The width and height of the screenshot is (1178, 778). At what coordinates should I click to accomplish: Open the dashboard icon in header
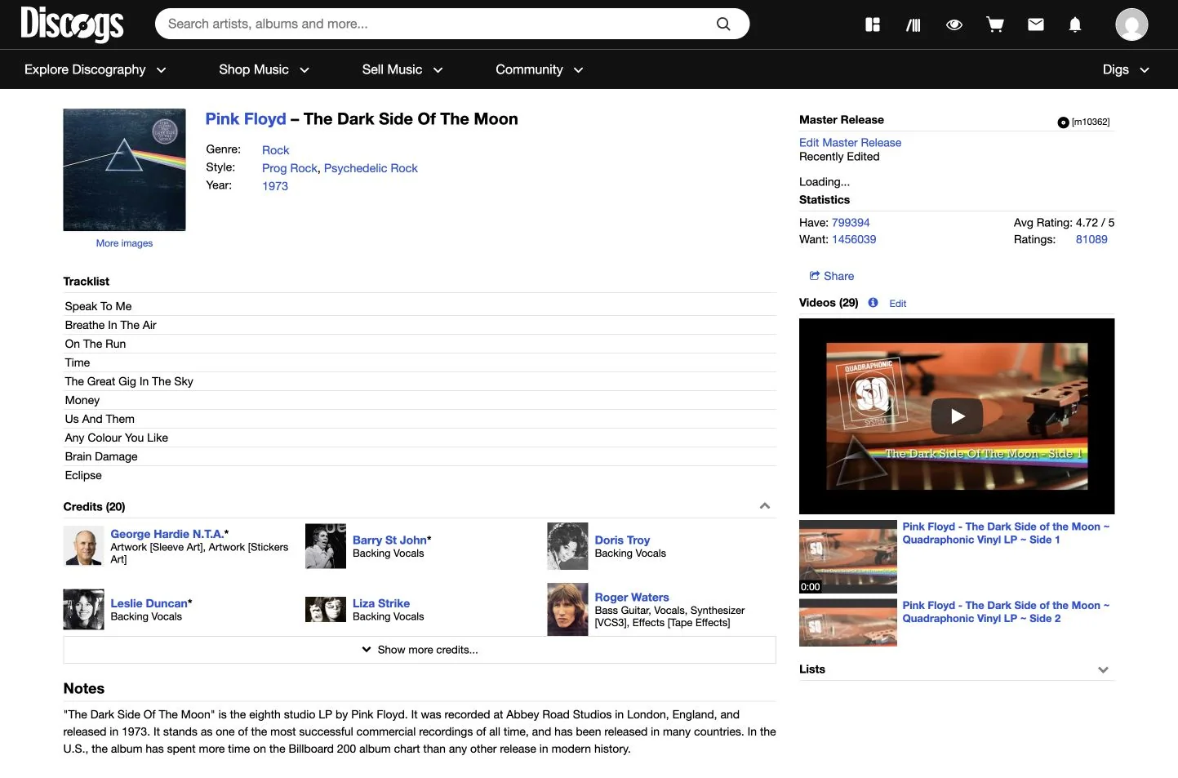coord(873,24)
